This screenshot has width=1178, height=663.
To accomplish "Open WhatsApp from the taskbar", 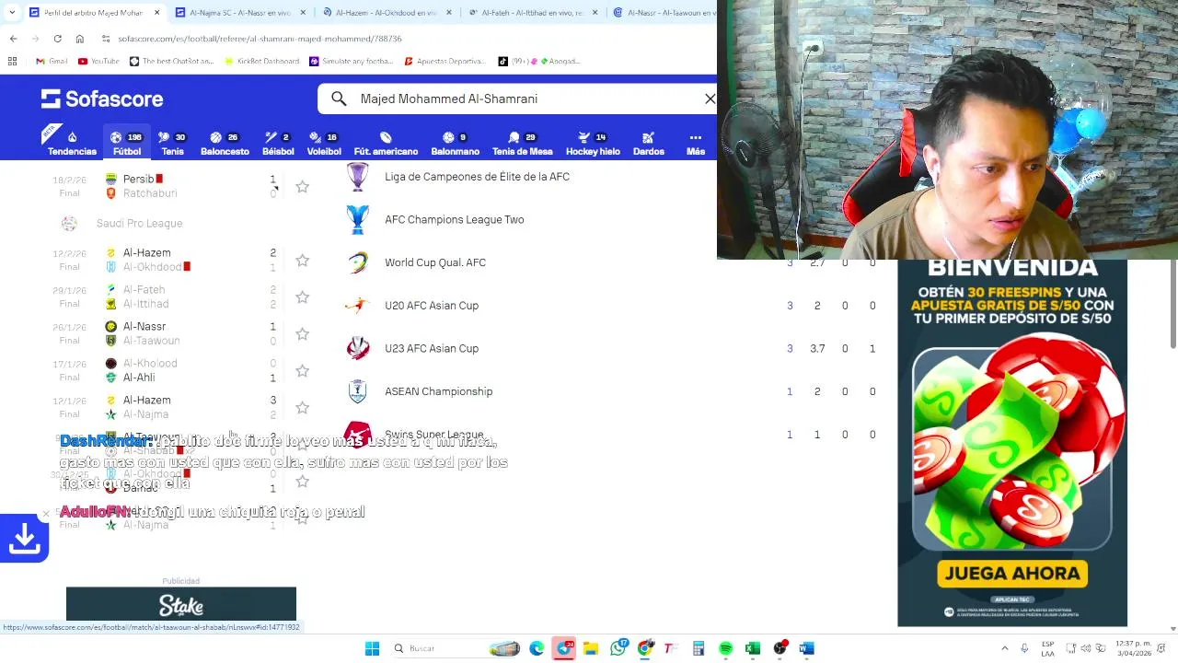I will 618,648.
